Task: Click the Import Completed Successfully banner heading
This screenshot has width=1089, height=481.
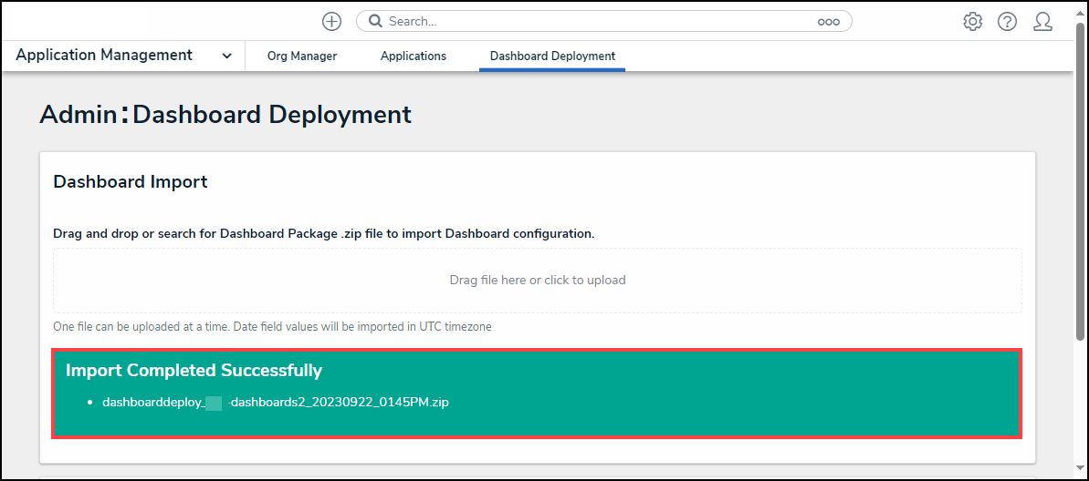Action: point(194,371)
